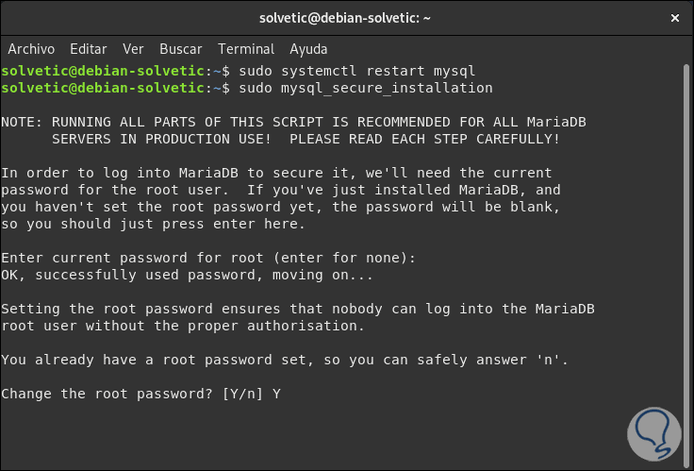Screen dimensions: 694x471
Task: Open the Archivo menu
Action: click(x=31, y=48)
